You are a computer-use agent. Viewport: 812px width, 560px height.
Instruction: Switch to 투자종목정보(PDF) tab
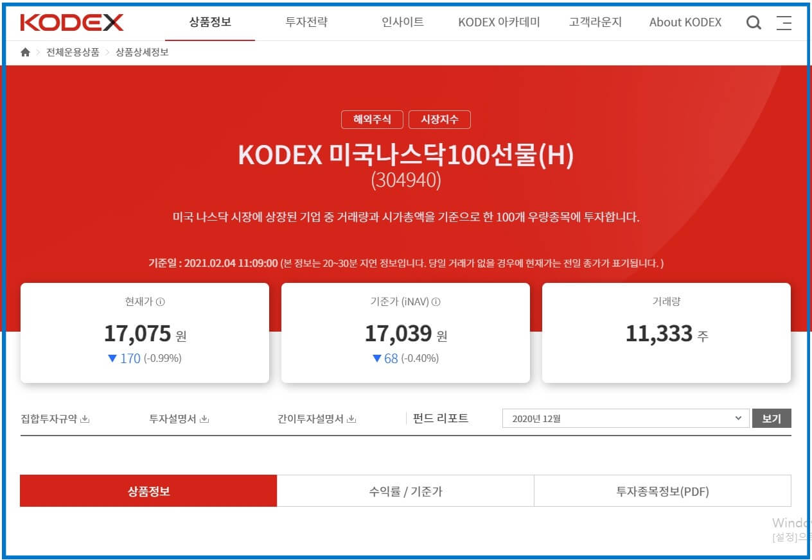coord(662,491)
